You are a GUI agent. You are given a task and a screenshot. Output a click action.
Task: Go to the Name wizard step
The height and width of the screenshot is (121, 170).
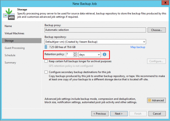8,26
